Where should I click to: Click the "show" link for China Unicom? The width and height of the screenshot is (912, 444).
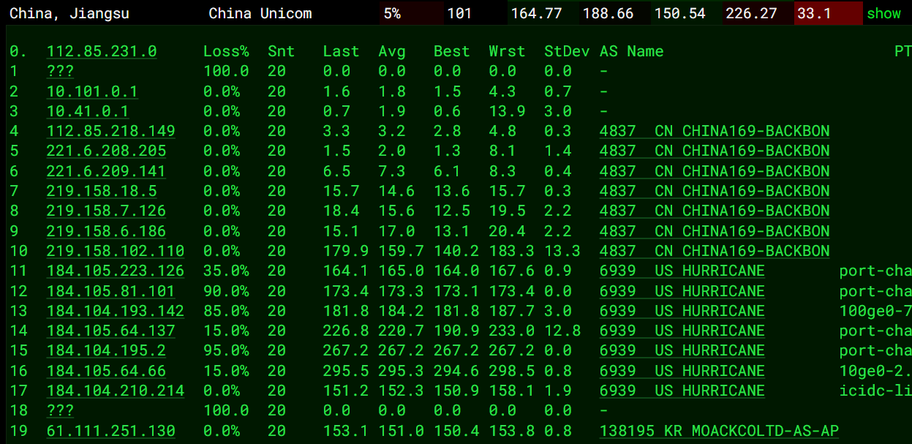(883, 13)
